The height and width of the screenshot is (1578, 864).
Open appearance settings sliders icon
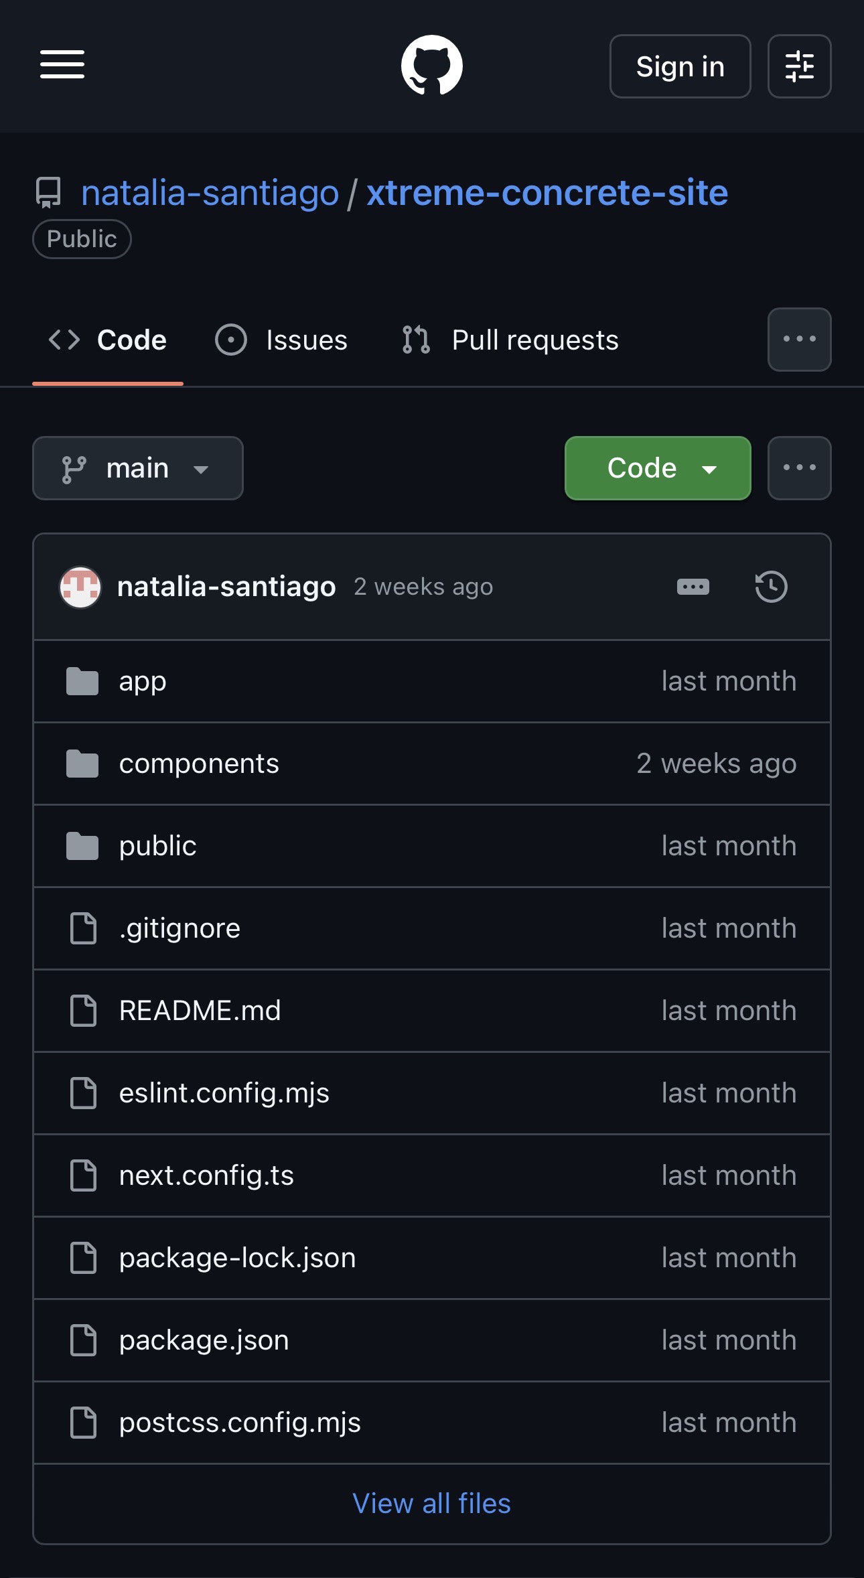pyautogui.click(x=799, y=66)
